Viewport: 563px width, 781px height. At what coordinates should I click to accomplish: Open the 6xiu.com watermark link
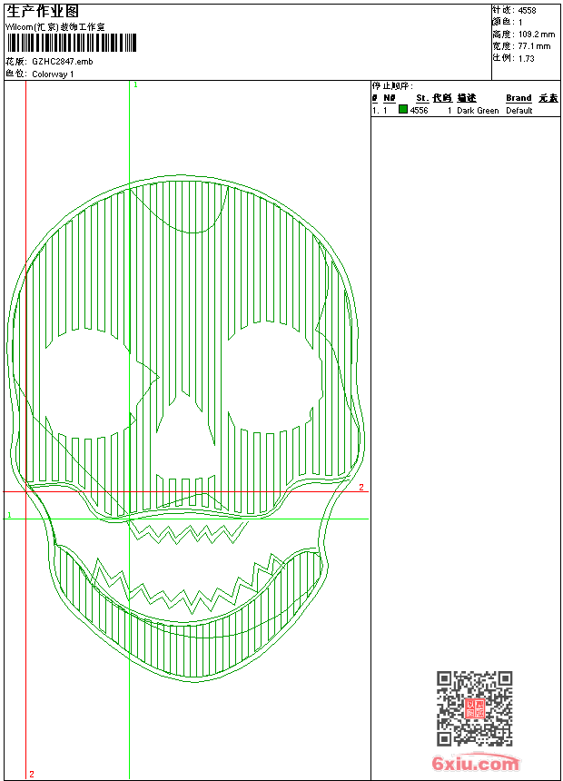tap(475, 764)
